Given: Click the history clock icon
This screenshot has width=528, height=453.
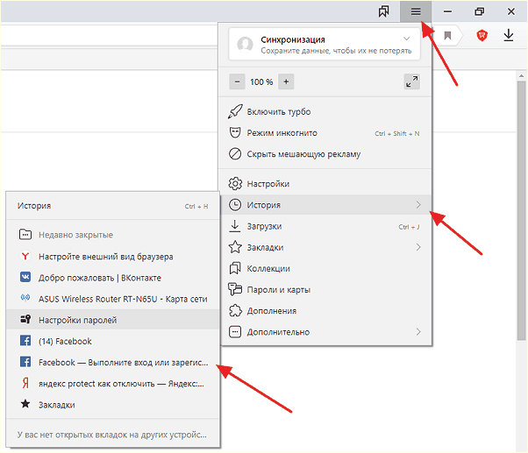Looking at the screenshot, I should (235, 205).
